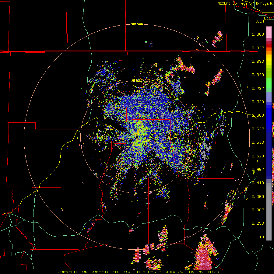Click the 0.307 color scale value
The image size is (274, 274).
coord(258,210)
